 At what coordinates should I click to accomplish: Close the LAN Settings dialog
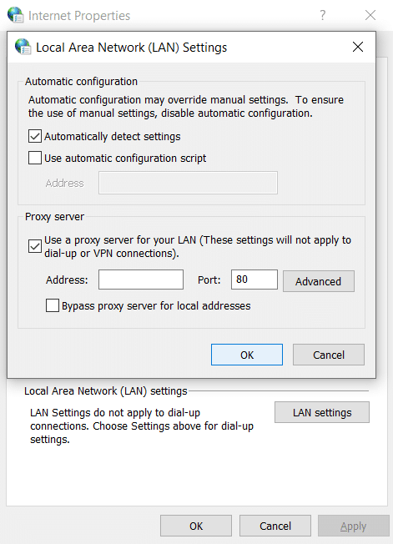coord(358,47)
